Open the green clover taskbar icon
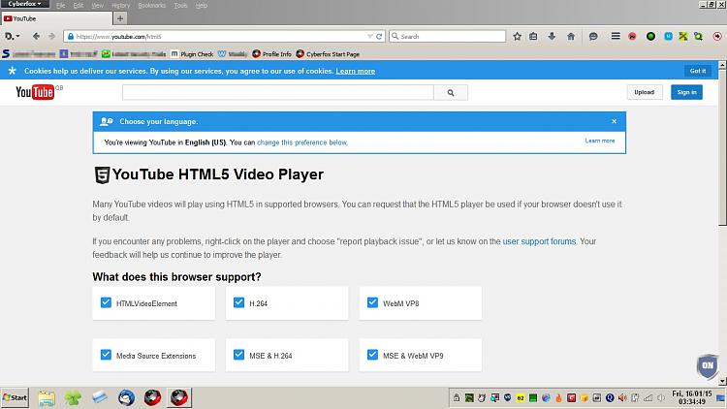The width and height of the screenshot is (727, 409). [x=73, y=398]
